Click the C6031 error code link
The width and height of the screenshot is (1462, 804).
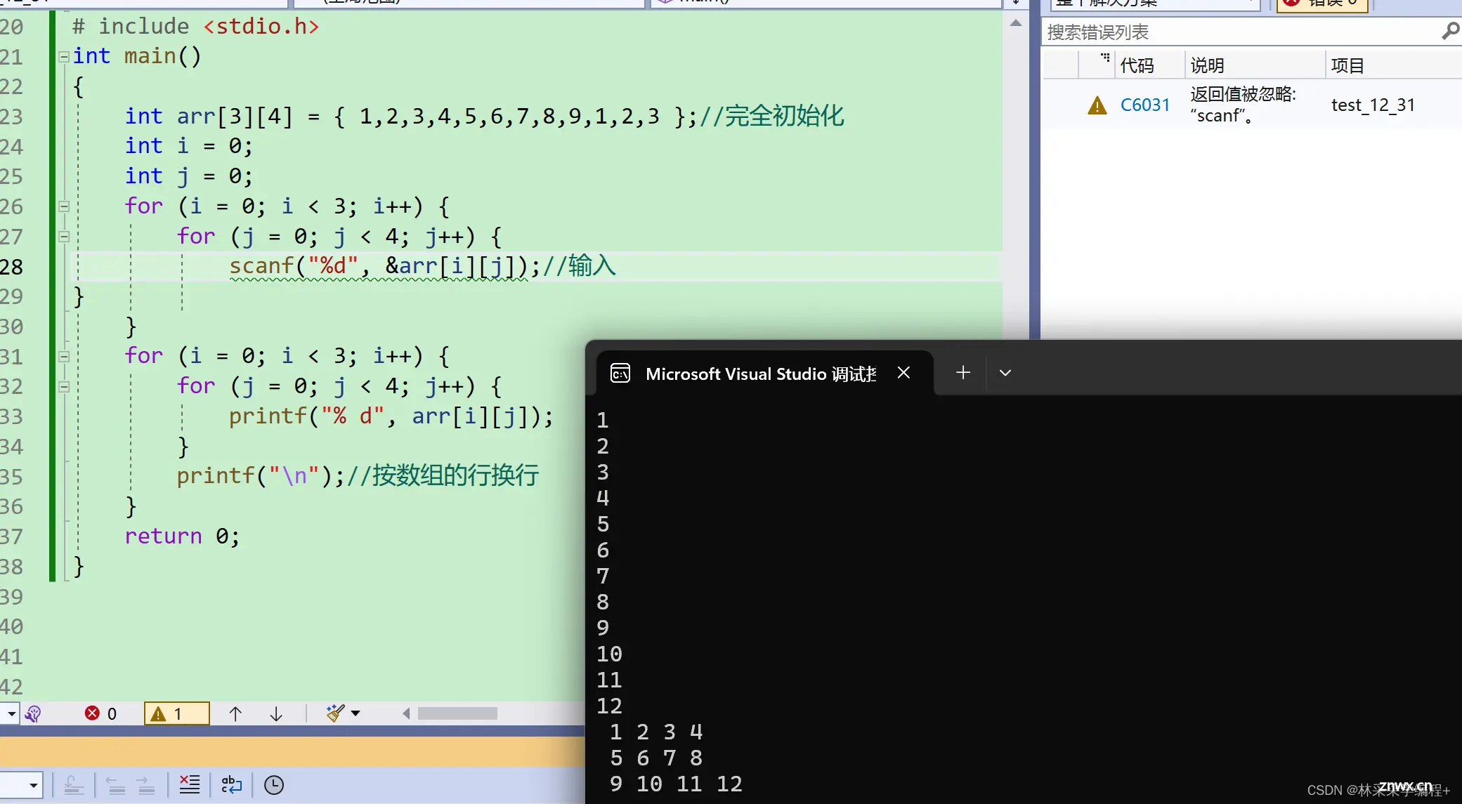pos(1144,104)
